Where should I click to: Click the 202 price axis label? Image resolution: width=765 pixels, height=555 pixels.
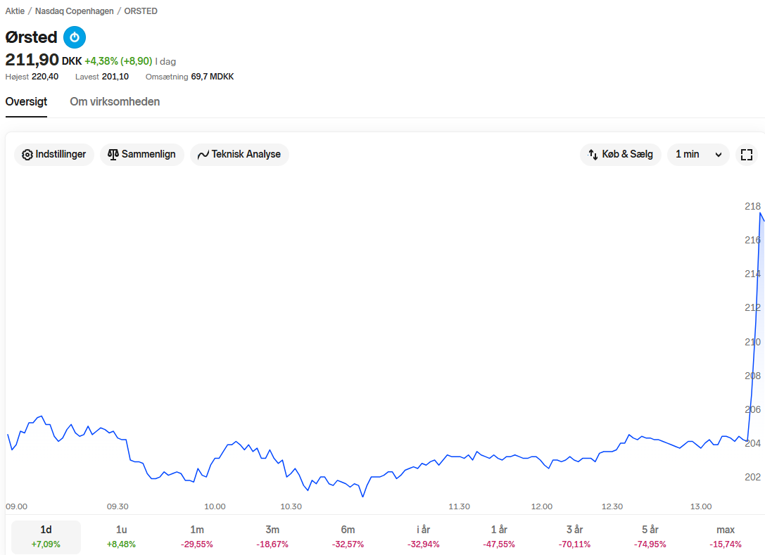tap(752, 477)
